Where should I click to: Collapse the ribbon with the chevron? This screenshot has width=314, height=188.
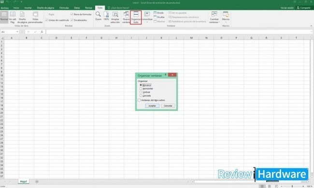(311, 26)
